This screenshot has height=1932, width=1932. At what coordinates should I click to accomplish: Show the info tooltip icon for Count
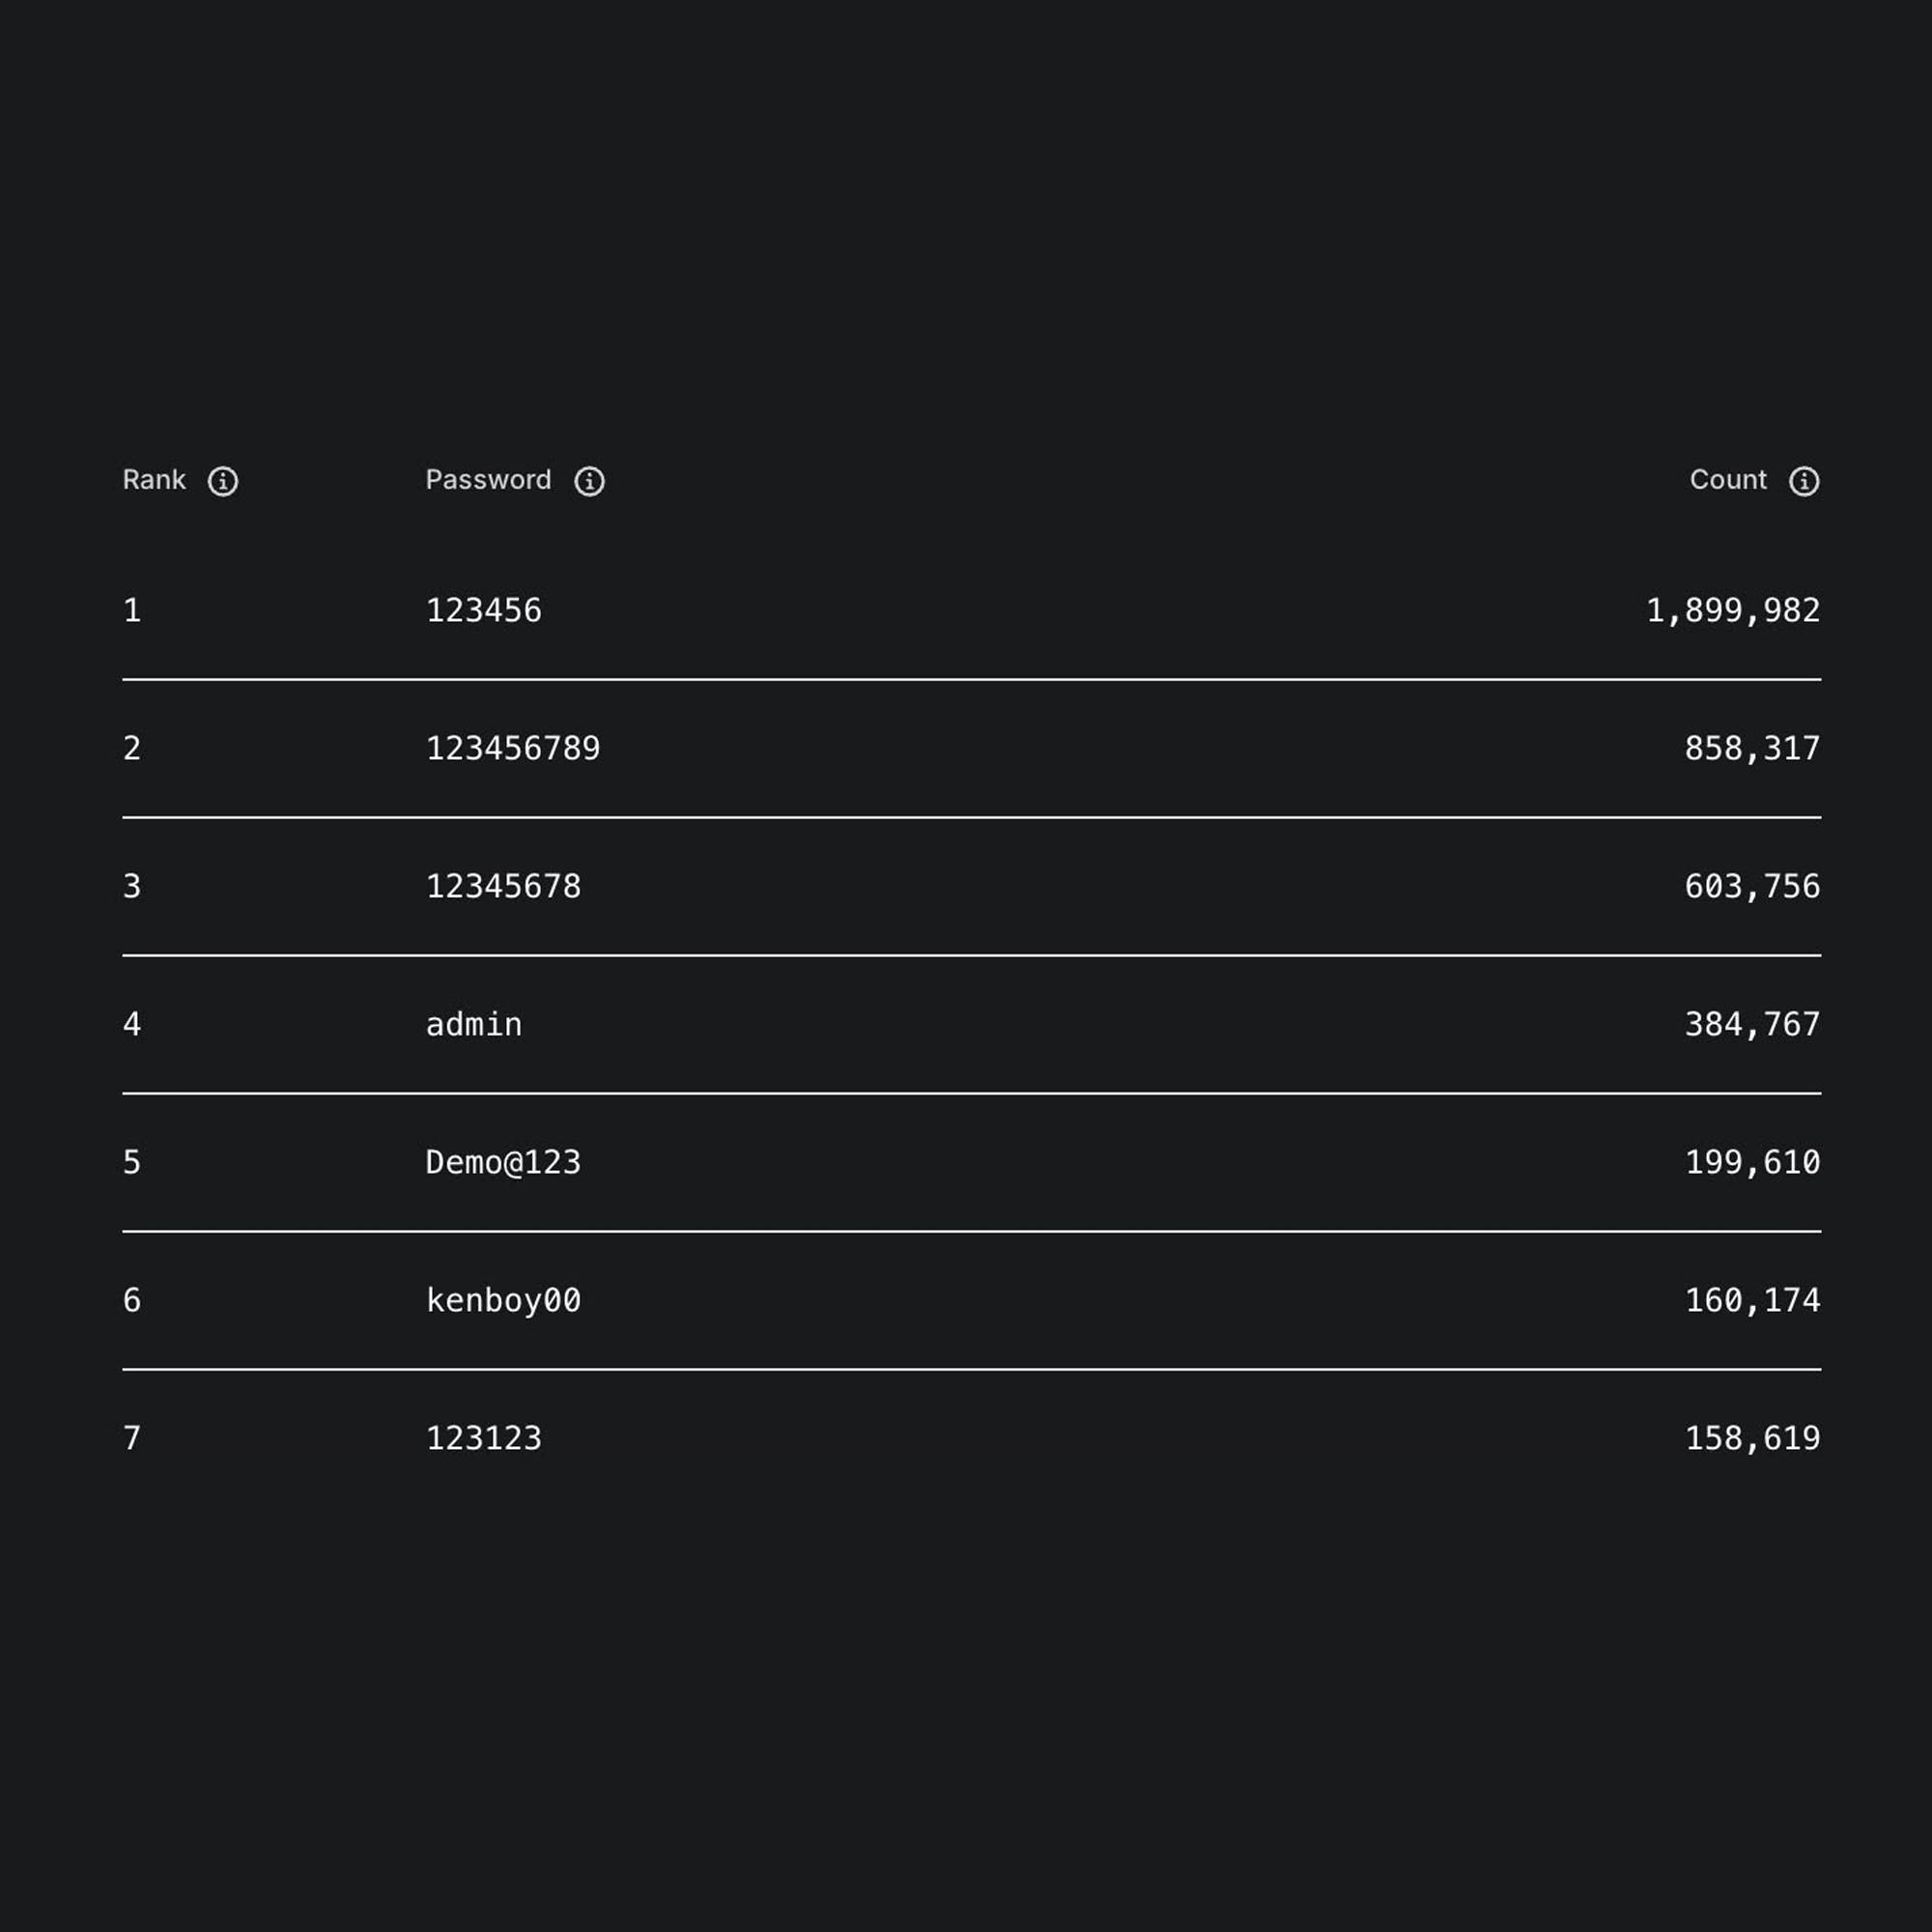click(x=1803, y=481)
